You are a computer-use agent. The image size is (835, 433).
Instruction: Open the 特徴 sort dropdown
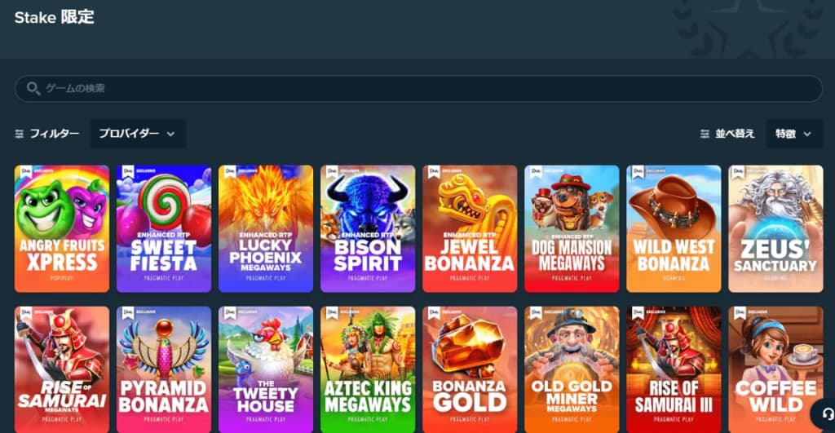point(794,134)
